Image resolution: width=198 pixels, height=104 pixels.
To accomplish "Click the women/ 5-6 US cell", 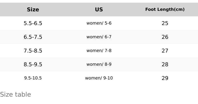I will [99, 23].
